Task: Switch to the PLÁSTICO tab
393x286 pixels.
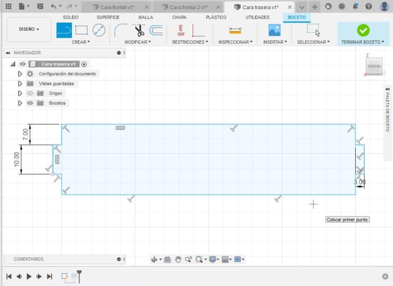Action: 216,17
